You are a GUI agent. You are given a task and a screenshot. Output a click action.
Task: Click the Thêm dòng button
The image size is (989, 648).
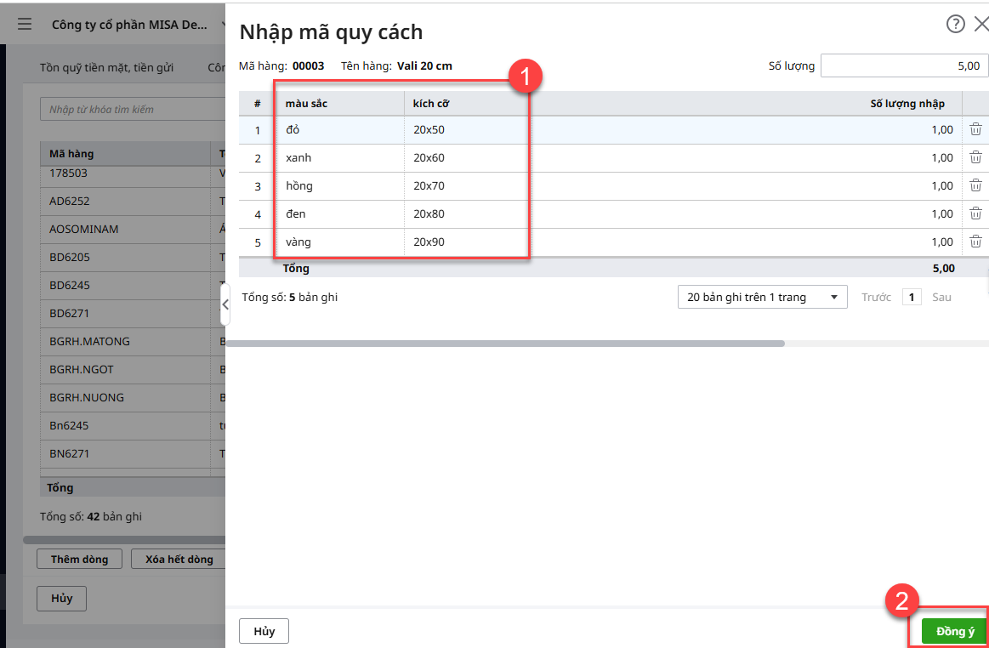(x=79, y=559)
